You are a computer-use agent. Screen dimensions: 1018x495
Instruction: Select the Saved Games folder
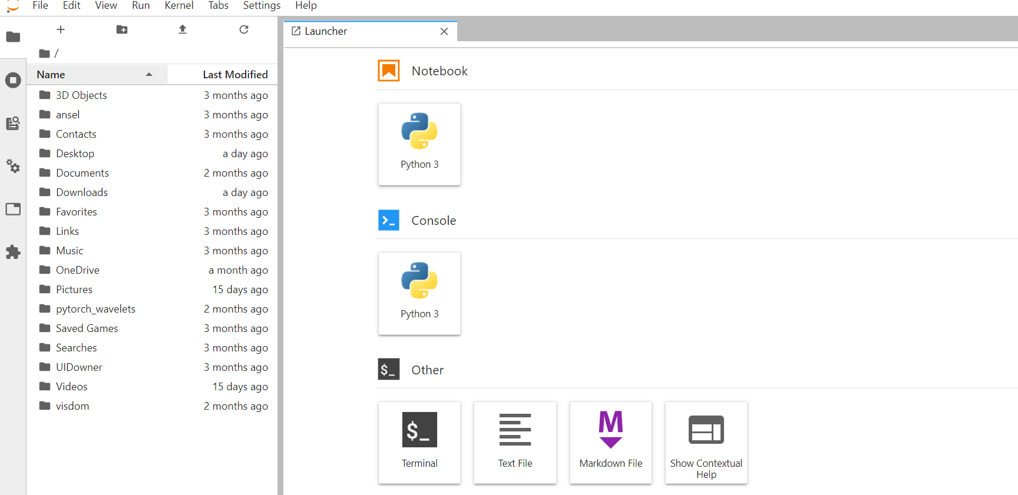(152, 328)
